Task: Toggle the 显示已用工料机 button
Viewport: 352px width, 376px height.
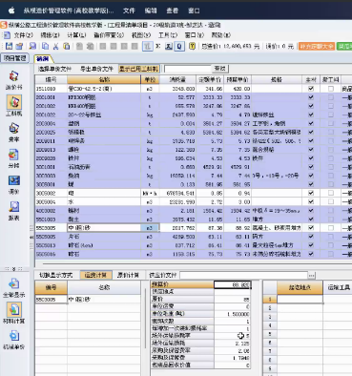Action: pos(139,69)
